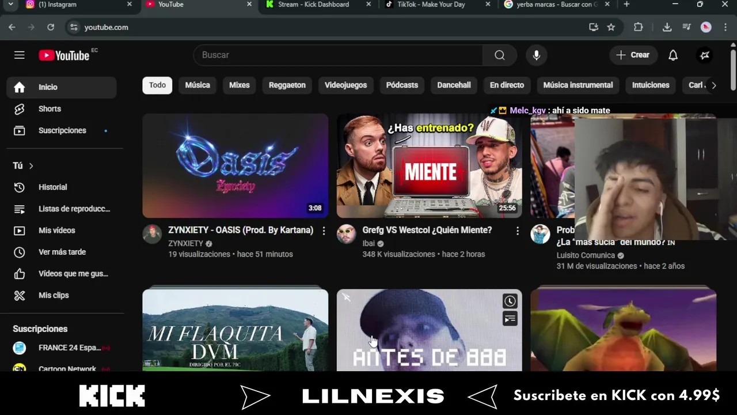Open options menu for ZYNXIETY - OASIS video
The image size is (737, 415).
pyautogui.click(x=324, y=231)
